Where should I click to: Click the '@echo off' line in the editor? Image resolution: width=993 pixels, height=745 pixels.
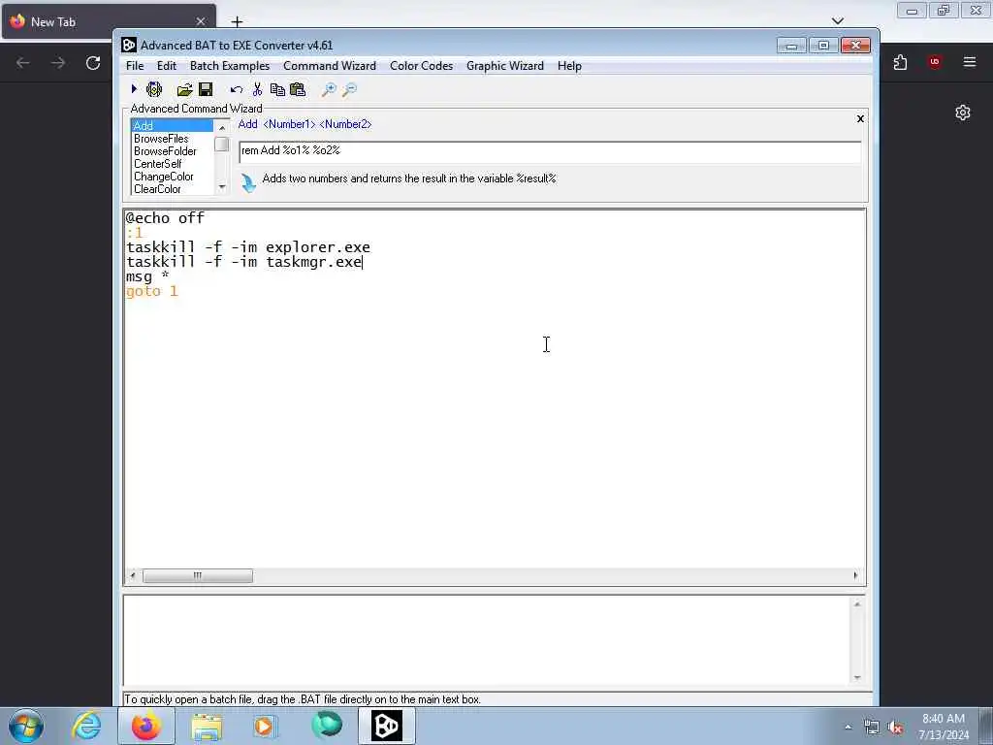coord(165,218)
